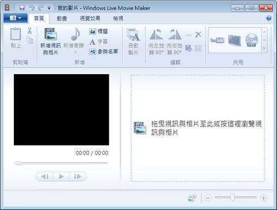Expand the 新增音樂 dropdown arrow
277x210 pixels.
click(75, 52)
